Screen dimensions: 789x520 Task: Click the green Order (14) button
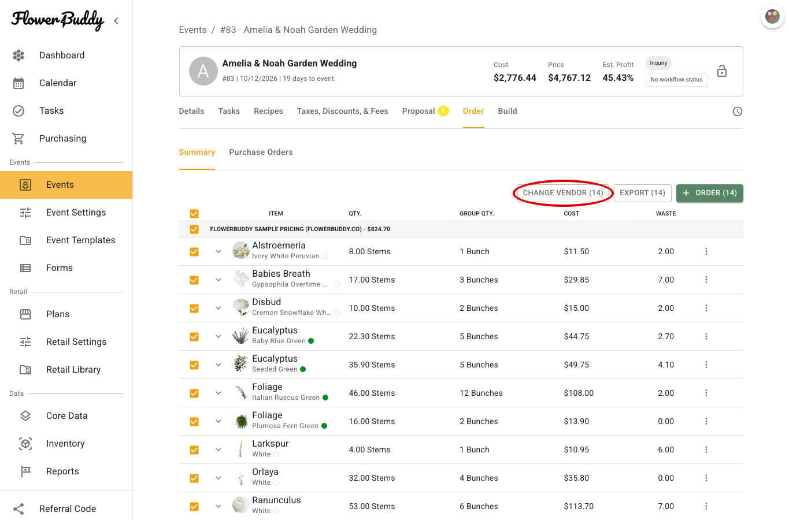tap(710, 193)
